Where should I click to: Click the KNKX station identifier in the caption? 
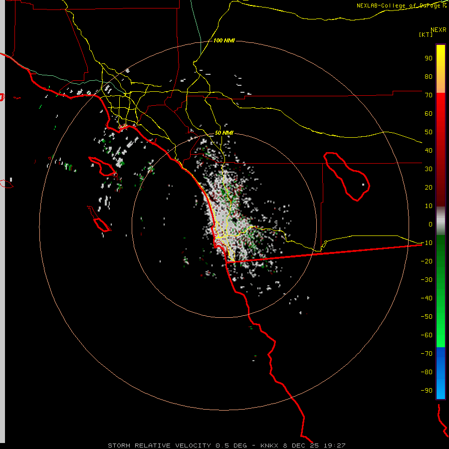click(270, 446)
